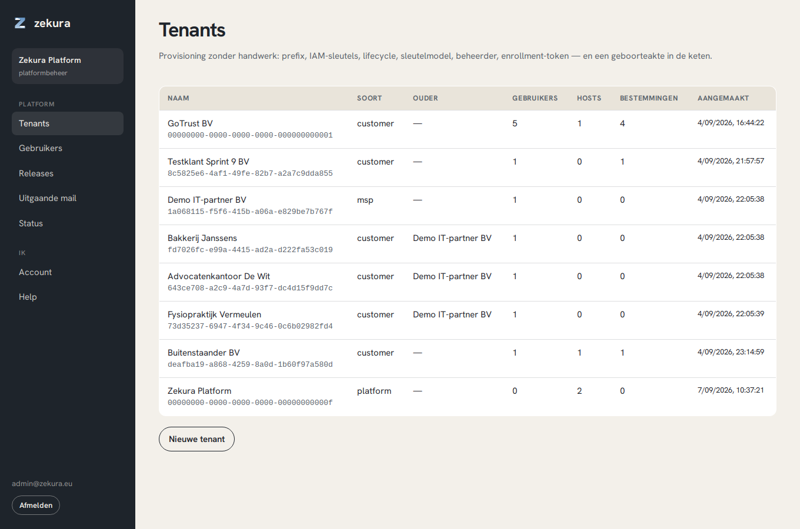Image resolution: width=800 pixels, height=529 pixels.
Task: Open the Help page
Action: pyautogui.click(x=68, y=297)
